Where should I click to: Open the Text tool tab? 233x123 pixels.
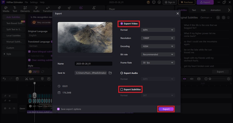(x=15, y=9)
